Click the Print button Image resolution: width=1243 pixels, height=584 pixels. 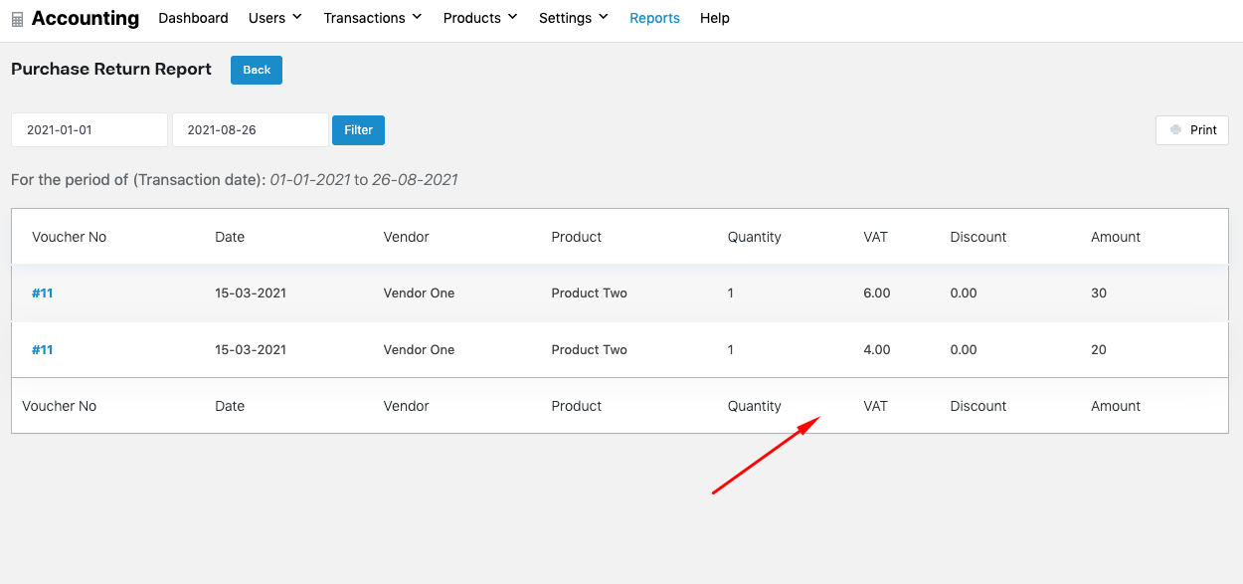[1191, 129]
